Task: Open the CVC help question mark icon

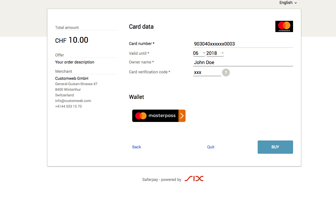Action: (226, 72)
